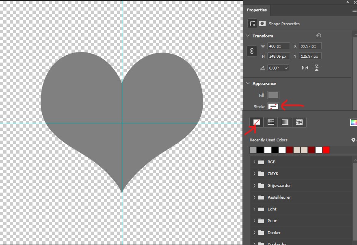Pick the gray recently used color
357x245 pixels.
(x=253, y=150)
